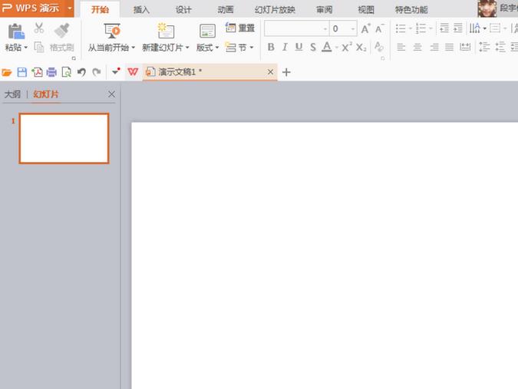Center align text
Viewport: 518px width, 389px height.
[417, 48]
